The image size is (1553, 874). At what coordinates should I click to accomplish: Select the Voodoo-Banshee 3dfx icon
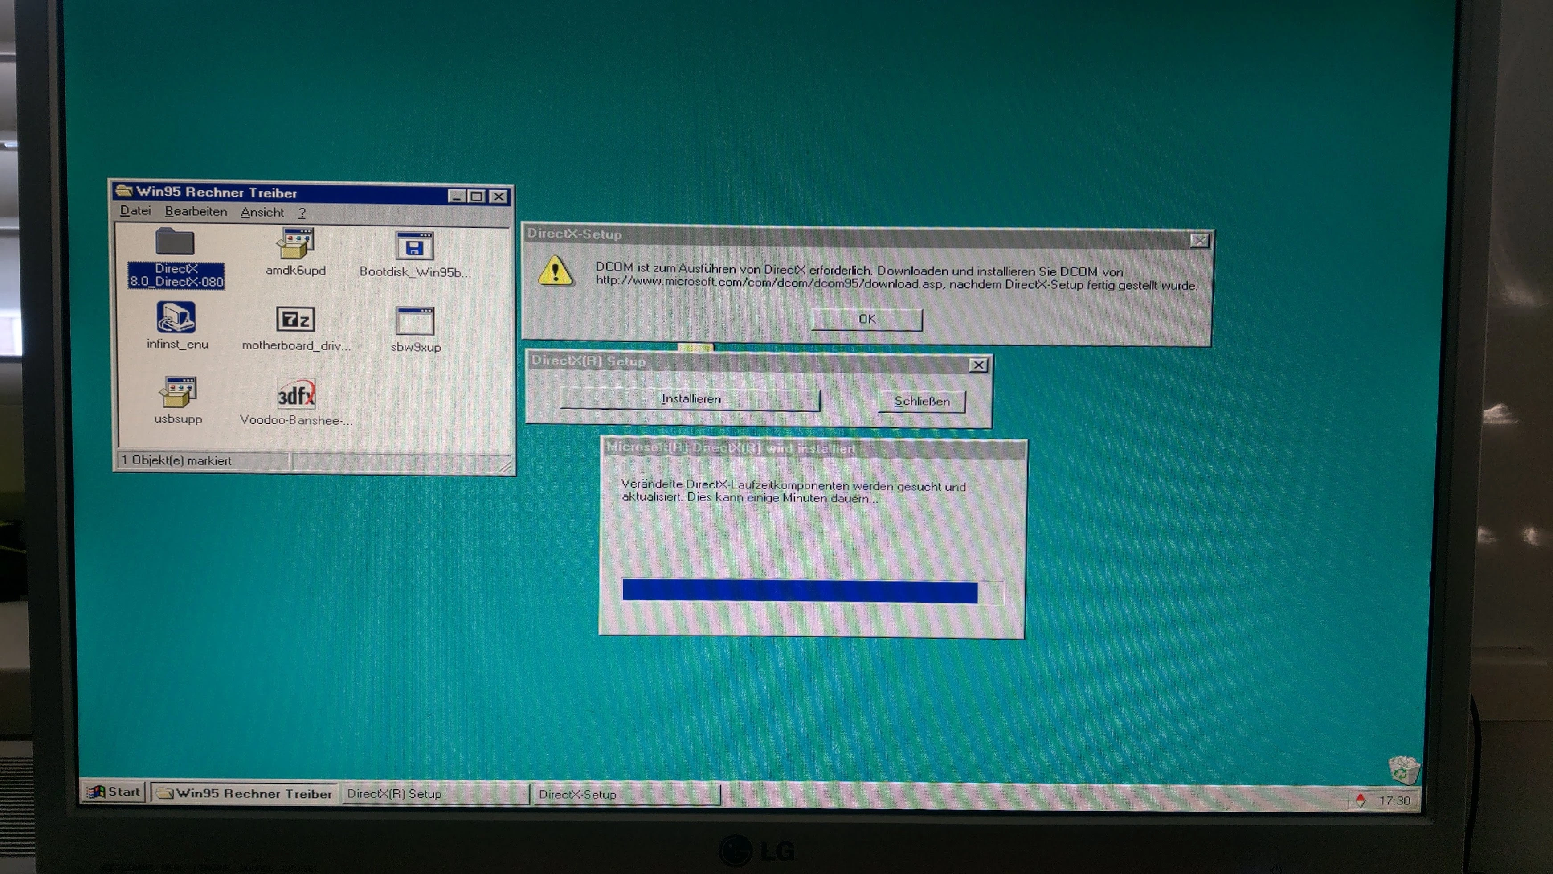click(x=296, y=394)
